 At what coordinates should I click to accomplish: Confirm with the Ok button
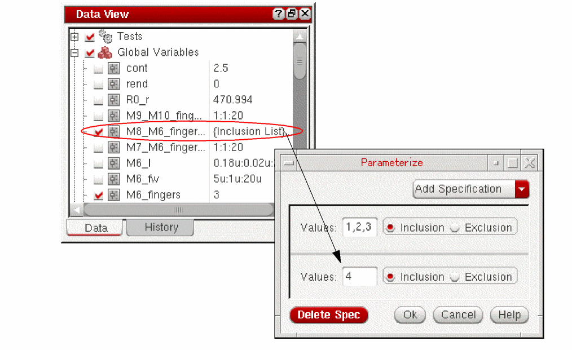(410, 314)
